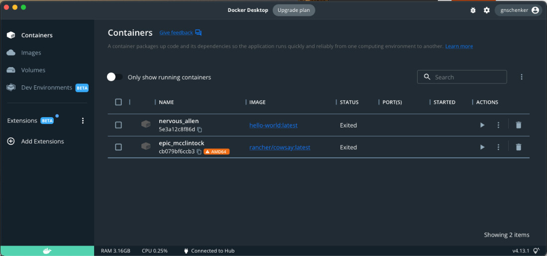Click the nervous_allen container name
Image resolution: width=547 pixels, height=256 pixels.
click(x=179, y=121)
